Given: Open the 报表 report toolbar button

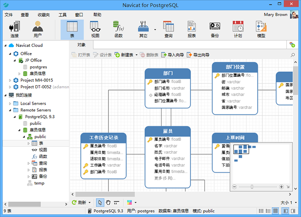Looking at the screenshot, I should tap(192, 29).
